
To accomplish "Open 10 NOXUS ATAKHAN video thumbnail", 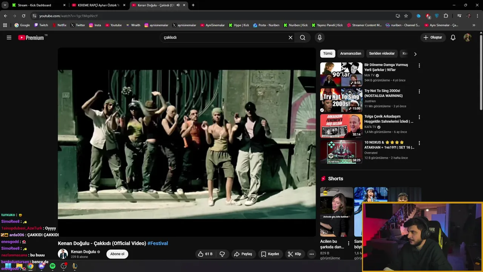I will point(341,152).
